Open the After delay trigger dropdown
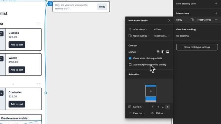This screenshot has height=124, width=221. click(x=140, y=30)
